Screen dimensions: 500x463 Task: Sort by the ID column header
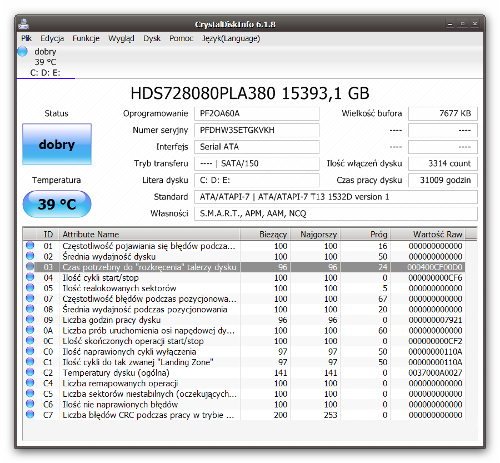coord(48,235)
